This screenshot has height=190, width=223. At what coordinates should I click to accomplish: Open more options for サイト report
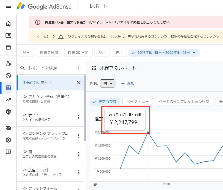pyautogui.click(x=79, y=117)
